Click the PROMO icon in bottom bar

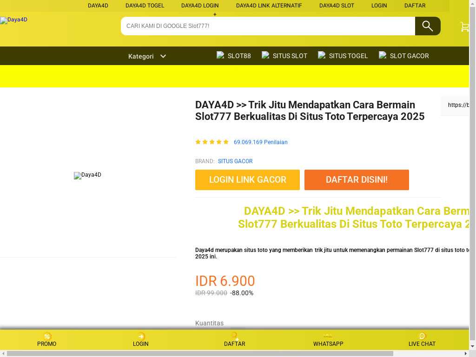click(47, 336)
